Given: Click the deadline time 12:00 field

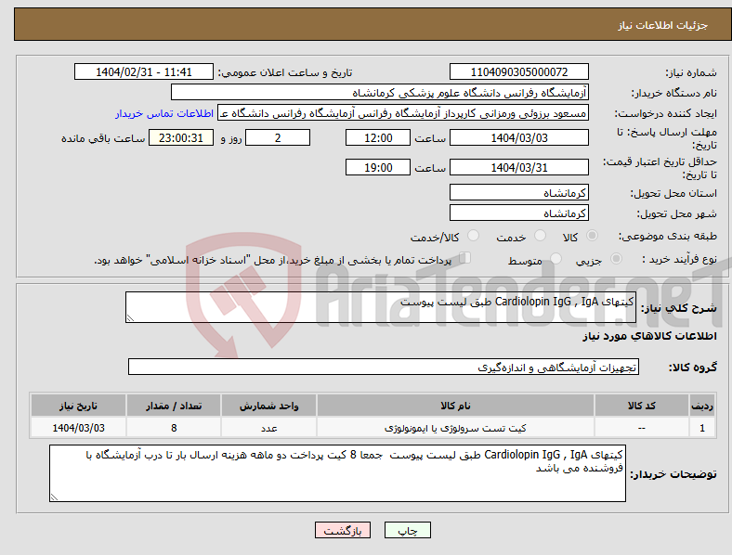Looking at the screenshot, I should [x=378, y=137].
